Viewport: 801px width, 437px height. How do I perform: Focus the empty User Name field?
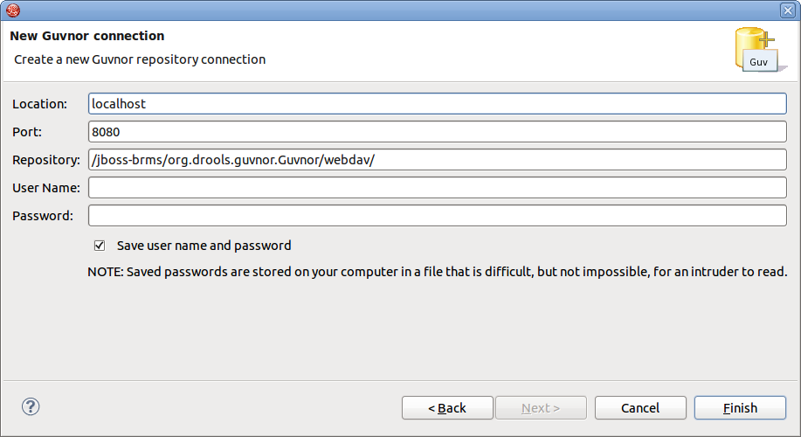click(x=438, y=187)
